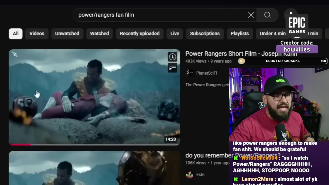Open the PlanetSciFi channel name
Viewport: 329px width, 185px height.
pyautogui.click(x=206, y=73)
